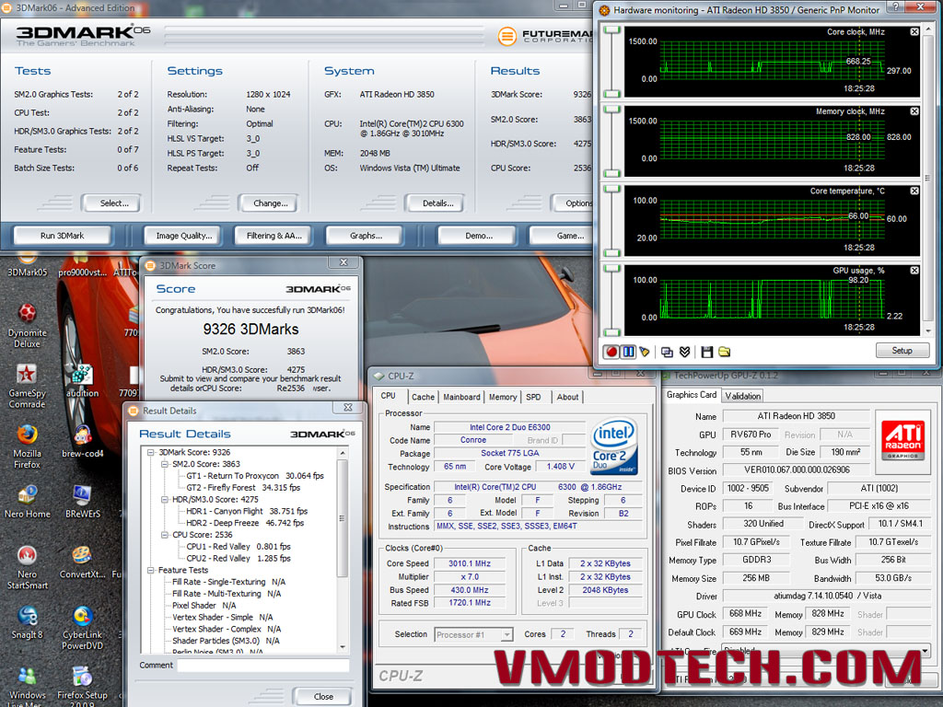The width and height of the screenshot is (943, 707).
Task: Grab upper slider handle of GPU usage graph
Action: 611,268
